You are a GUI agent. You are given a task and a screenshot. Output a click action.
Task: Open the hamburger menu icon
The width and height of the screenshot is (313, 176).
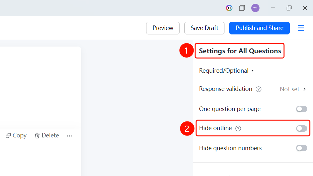(x=301, y=28)
